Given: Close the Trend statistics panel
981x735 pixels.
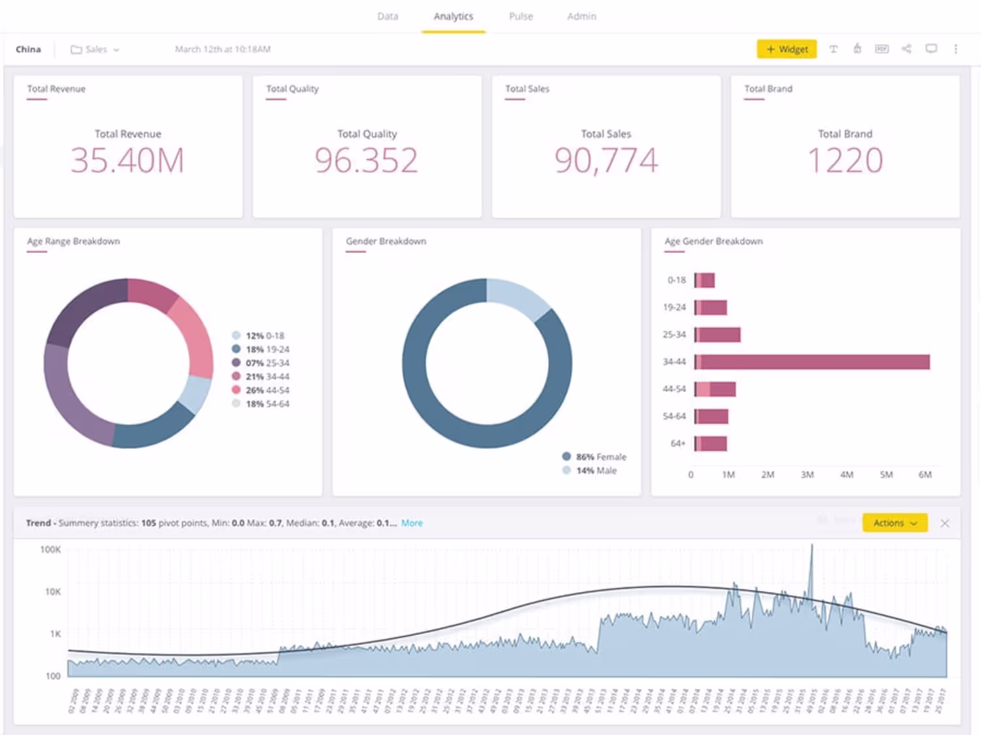Looking at the screenshot, I should (944, 523).
